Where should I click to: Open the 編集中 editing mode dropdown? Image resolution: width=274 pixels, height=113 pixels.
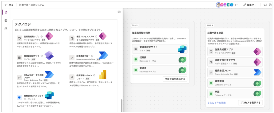pos(250,5)
